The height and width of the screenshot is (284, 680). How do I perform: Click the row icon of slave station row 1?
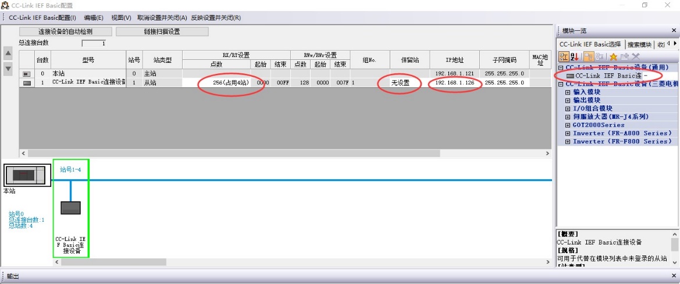pos(26,83)
